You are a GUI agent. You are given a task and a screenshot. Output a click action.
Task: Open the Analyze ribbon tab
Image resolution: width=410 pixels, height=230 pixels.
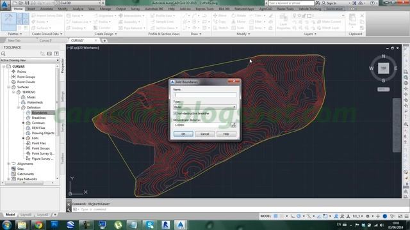[x=78, y=9]
